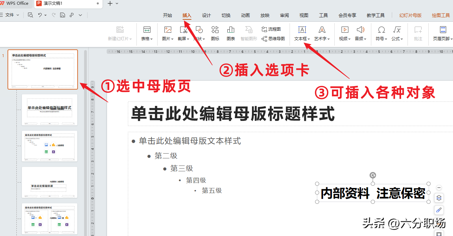Select the fourth layout thumbnail
The width and height of the screenshot is (453, 236).
[50, 182]
